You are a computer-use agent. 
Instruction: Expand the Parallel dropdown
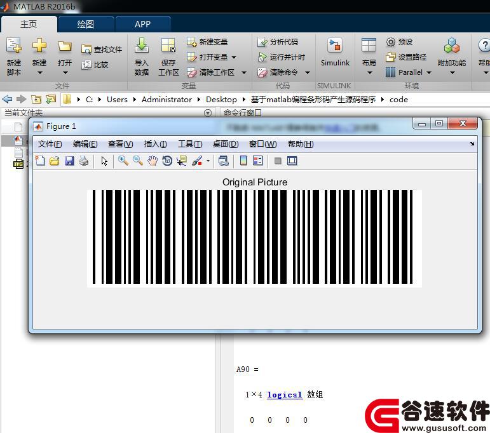[429, 72]
